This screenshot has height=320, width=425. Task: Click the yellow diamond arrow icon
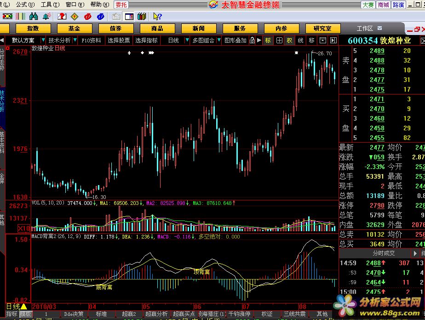click(x=75, y=17)
